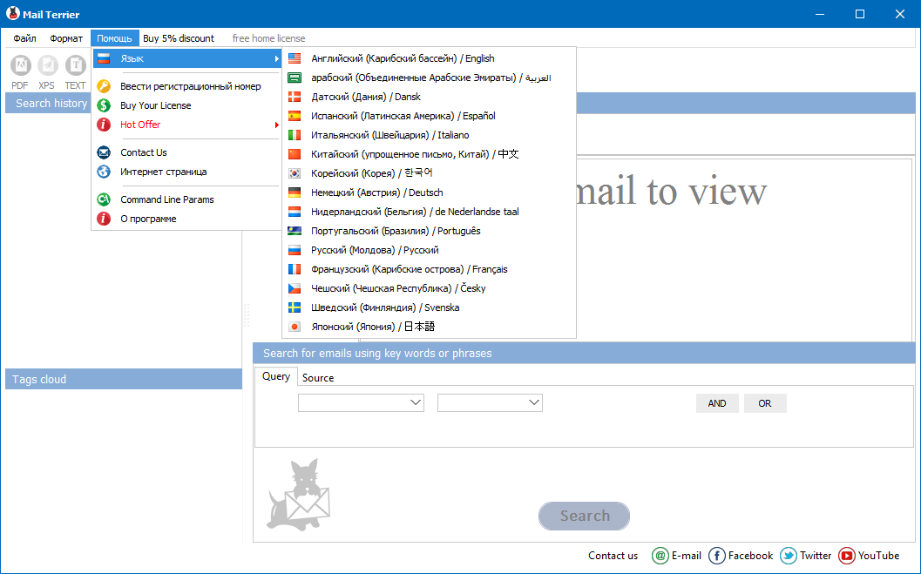
Task: Click the TEXT export toolbar icon
Action: point(75,65)
